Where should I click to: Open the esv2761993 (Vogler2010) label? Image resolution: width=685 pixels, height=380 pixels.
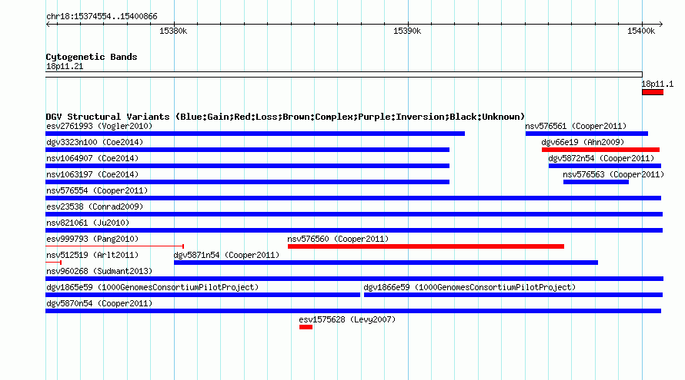[99, 126]
